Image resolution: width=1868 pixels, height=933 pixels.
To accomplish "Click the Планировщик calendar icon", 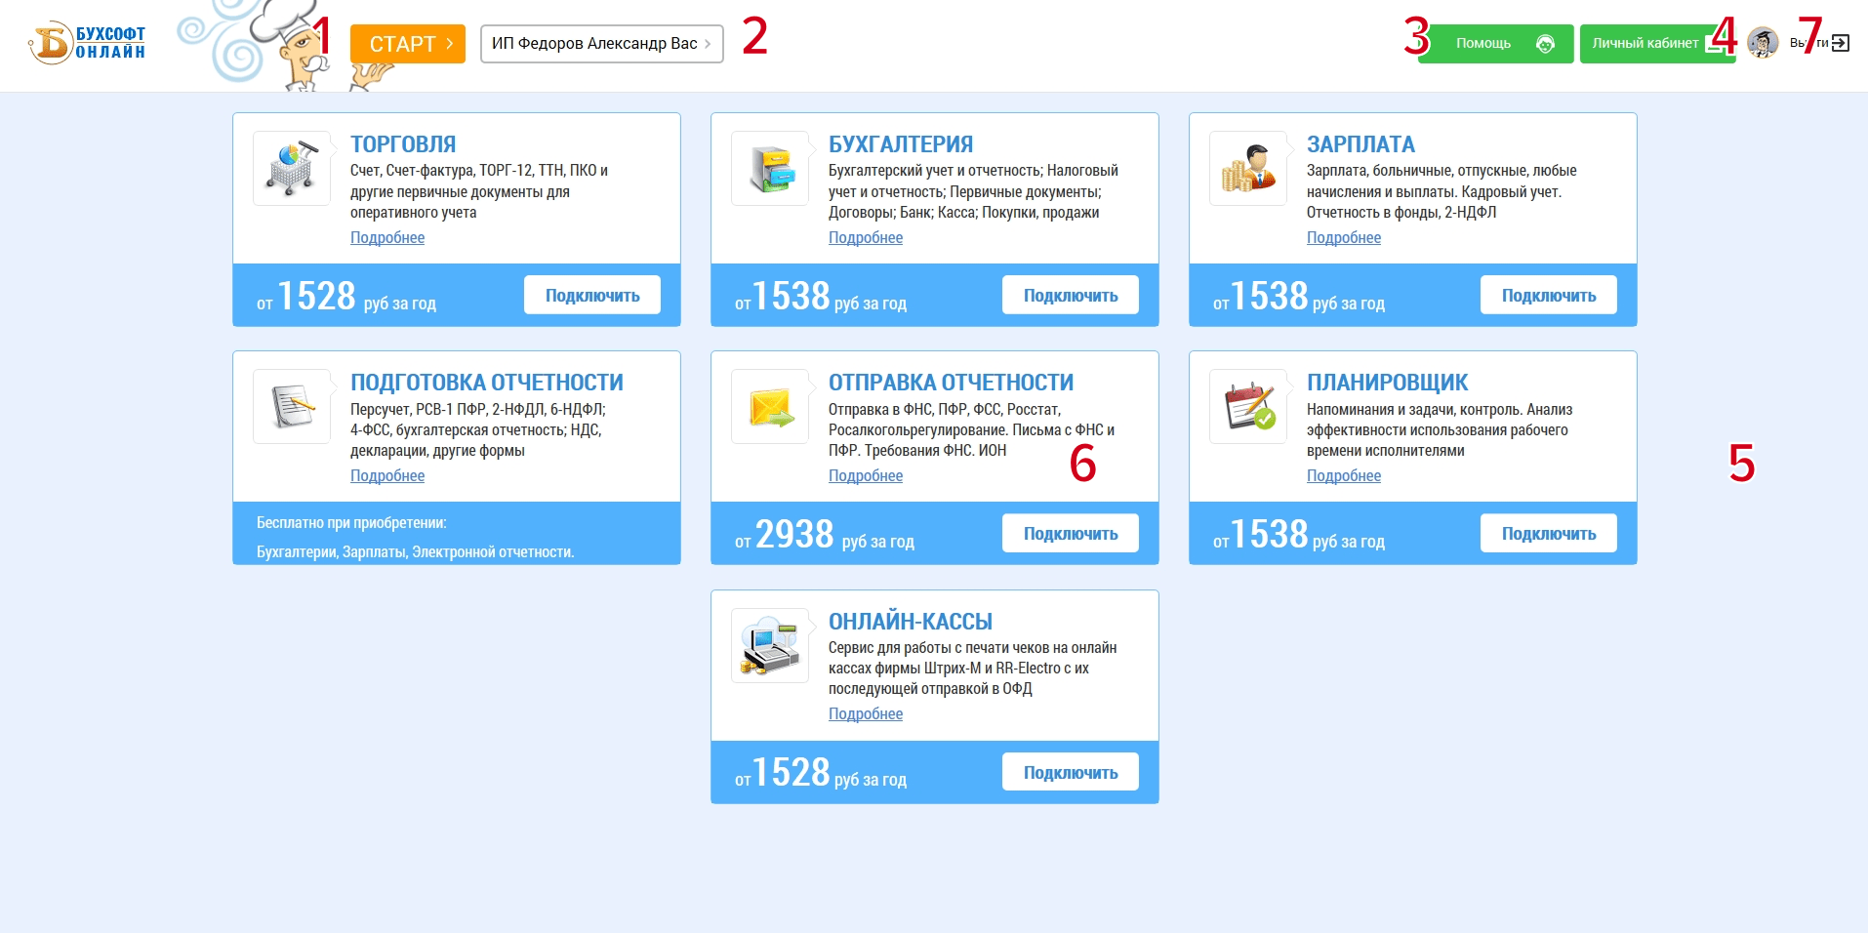I will click(x=1248, y=407).
